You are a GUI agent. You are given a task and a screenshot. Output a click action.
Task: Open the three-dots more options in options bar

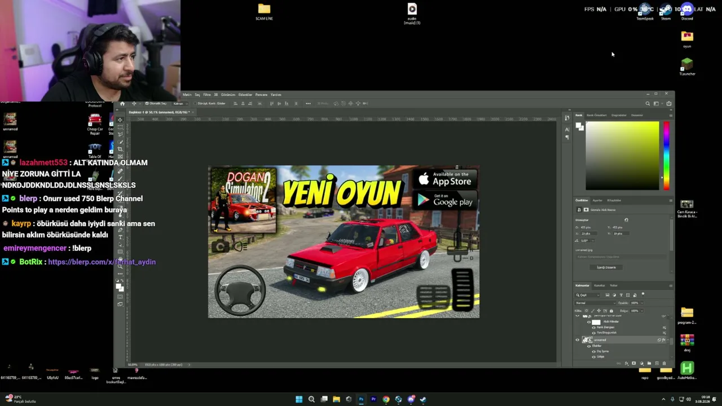coord(308,104)
